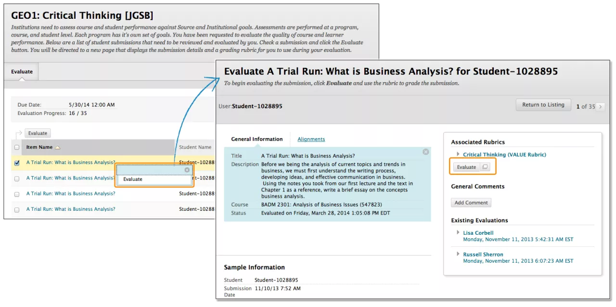Expand Lisa Corbell's evaluation entry

[x=457, y=232]
